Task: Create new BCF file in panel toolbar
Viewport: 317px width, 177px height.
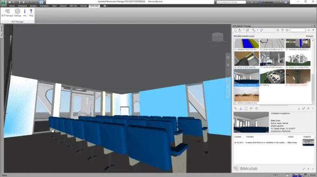Action: [236, 30]
